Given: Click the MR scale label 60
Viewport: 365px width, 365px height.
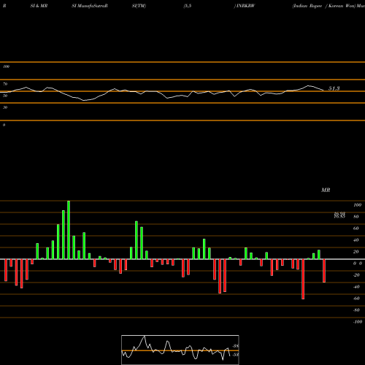Looking at the screenshot, I should click(x=356, y=228).
